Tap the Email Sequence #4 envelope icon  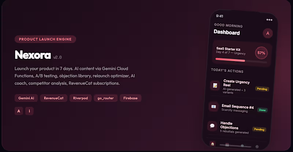214,107
